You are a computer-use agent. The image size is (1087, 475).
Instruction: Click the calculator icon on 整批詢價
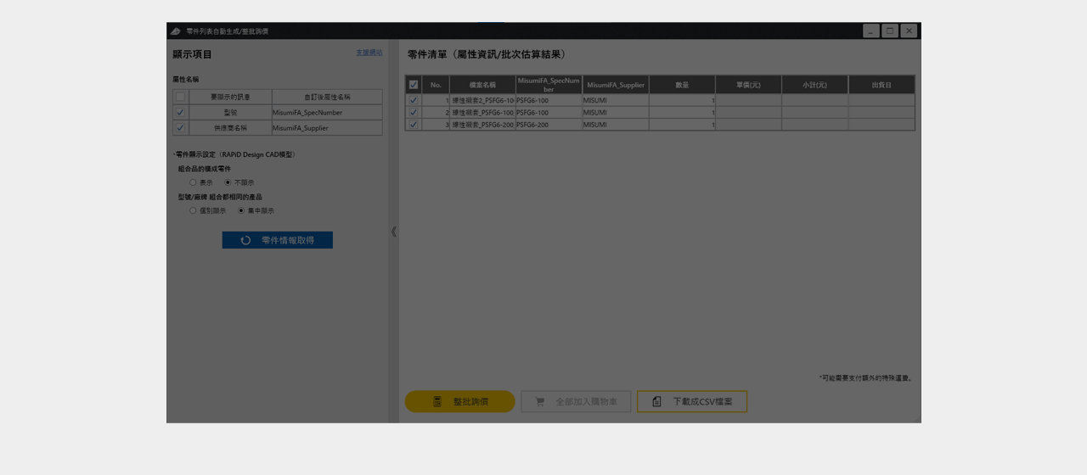point(437,401)
